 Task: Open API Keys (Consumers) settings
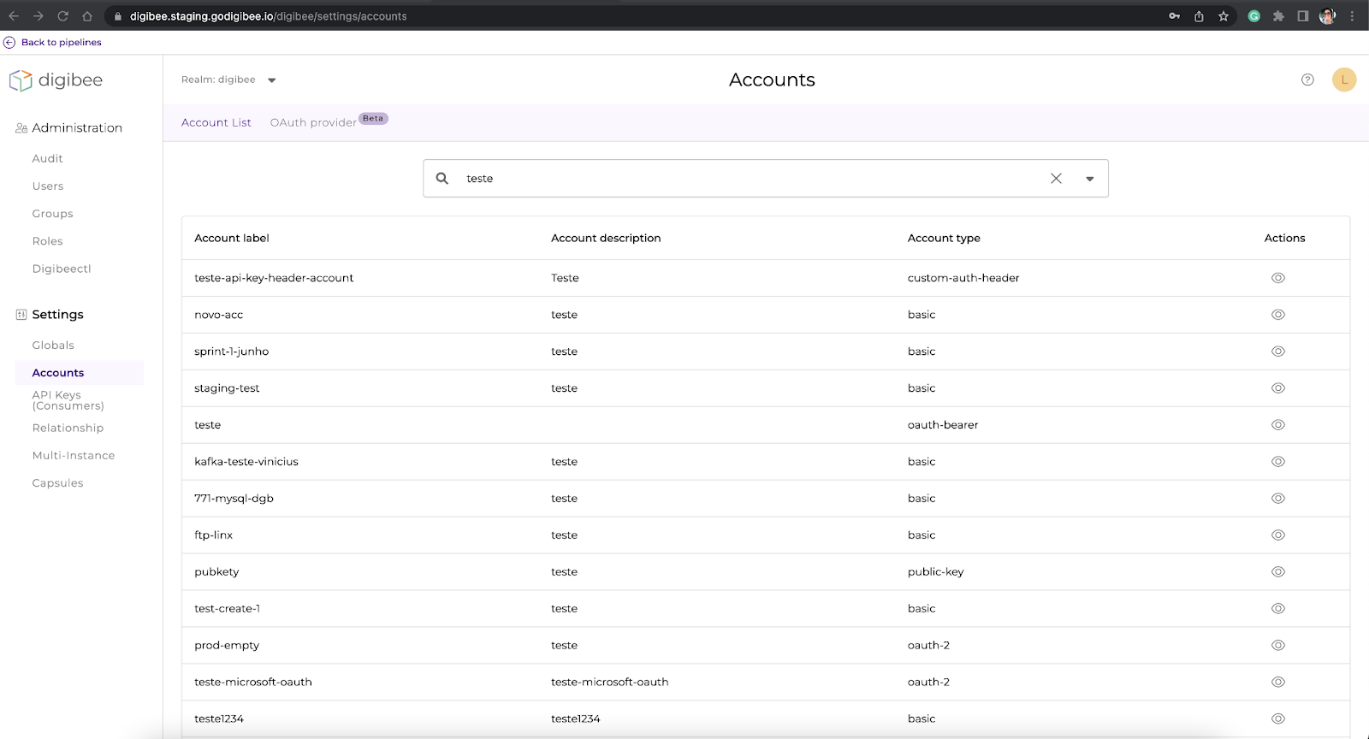(x=68, y=400)
